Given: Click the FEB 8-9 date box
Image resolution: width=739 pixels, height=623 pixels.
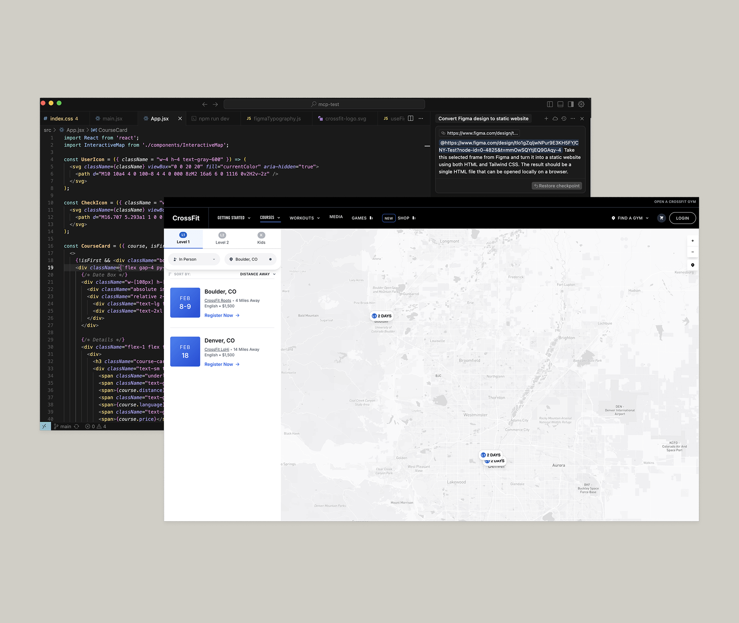Looking at the screenshot, I should coord(185,303).
